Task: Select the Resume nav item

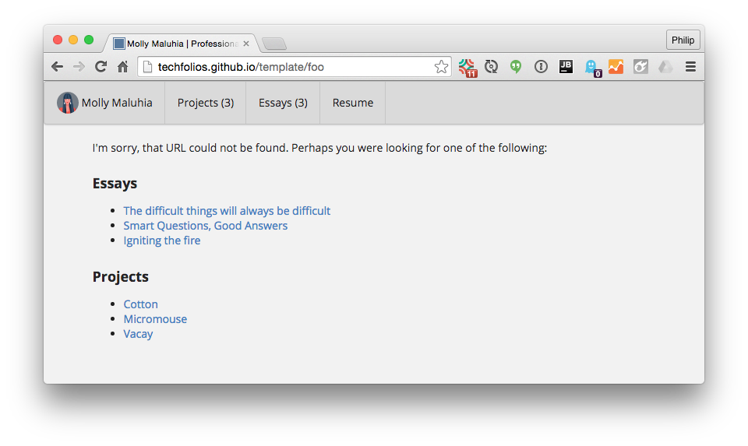Action: tap(353, 103)
